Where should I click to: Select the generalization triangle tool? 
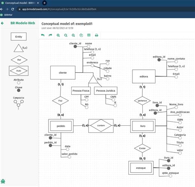click(x=19, y=48)
